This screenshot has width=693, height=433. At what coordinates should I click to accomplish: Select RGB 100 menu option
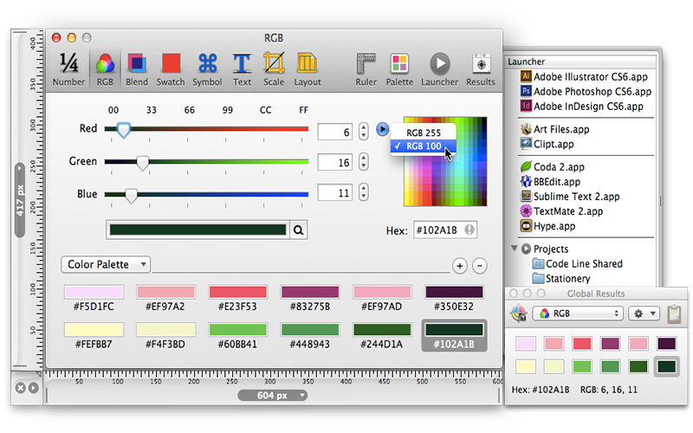coord(424,146)
